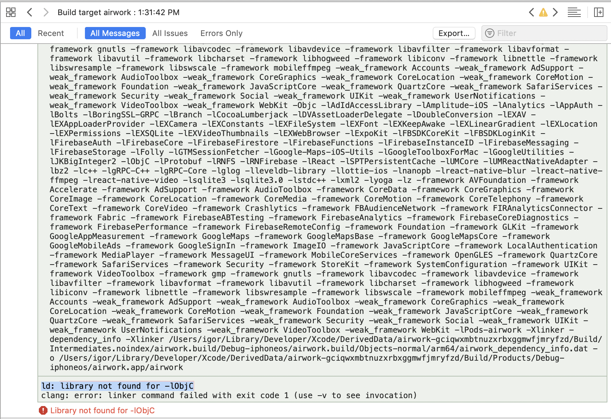
Task: Enable the Errors Only filter
Action: coord(221,33)
